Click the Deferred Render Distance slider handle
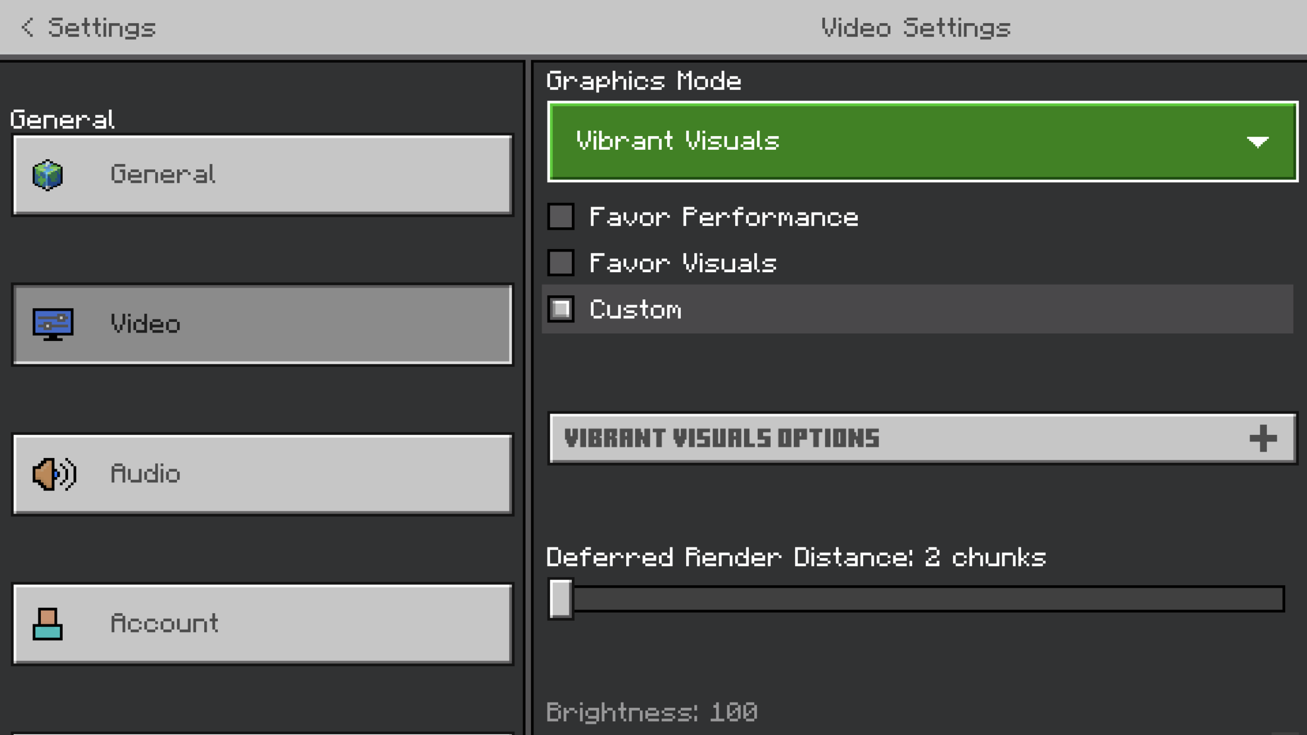Viewport: 1307px width, 735px height. [x=561, y=598]
